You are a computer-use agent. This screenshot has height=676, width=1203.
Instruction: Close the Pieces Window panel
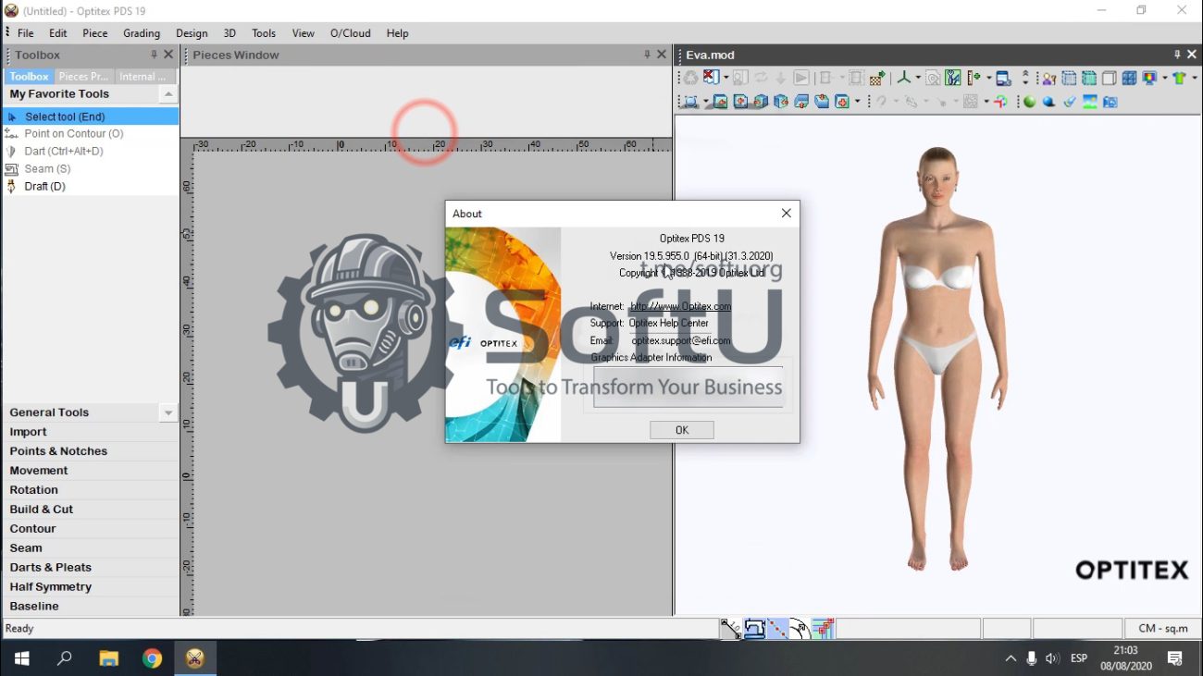662,55
